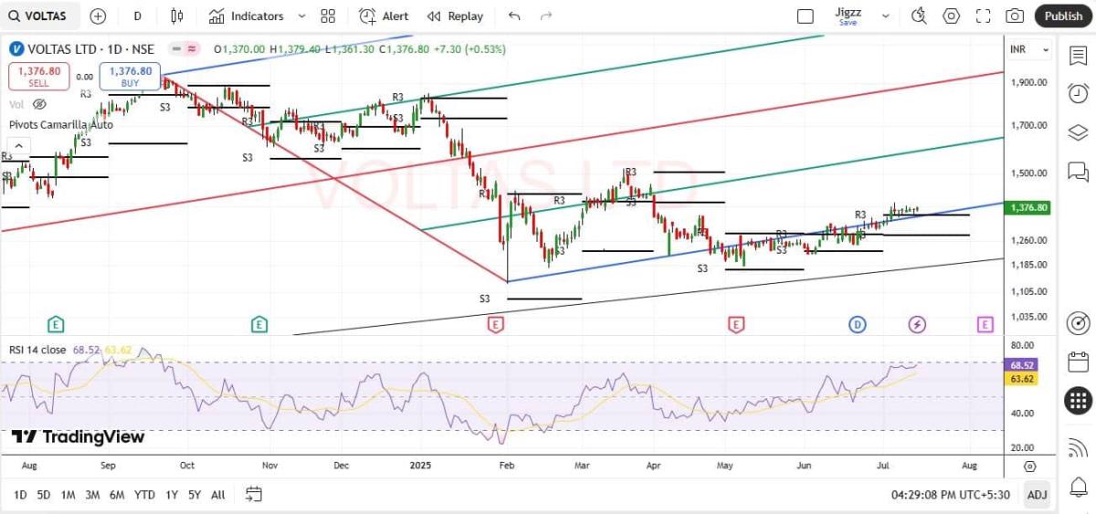Screen dimensions: 1096x514
Task: Change the candlestick chart style
Action: point(177,16)
